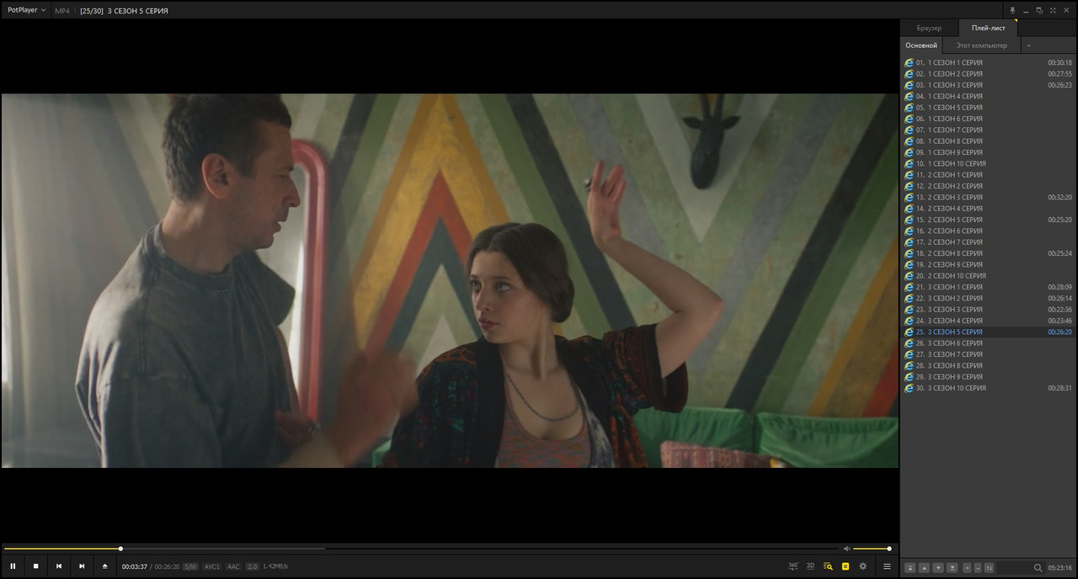1078x579 pixels.
Task: Toggle the yellow playlist panel button
Action: (846, 566)
